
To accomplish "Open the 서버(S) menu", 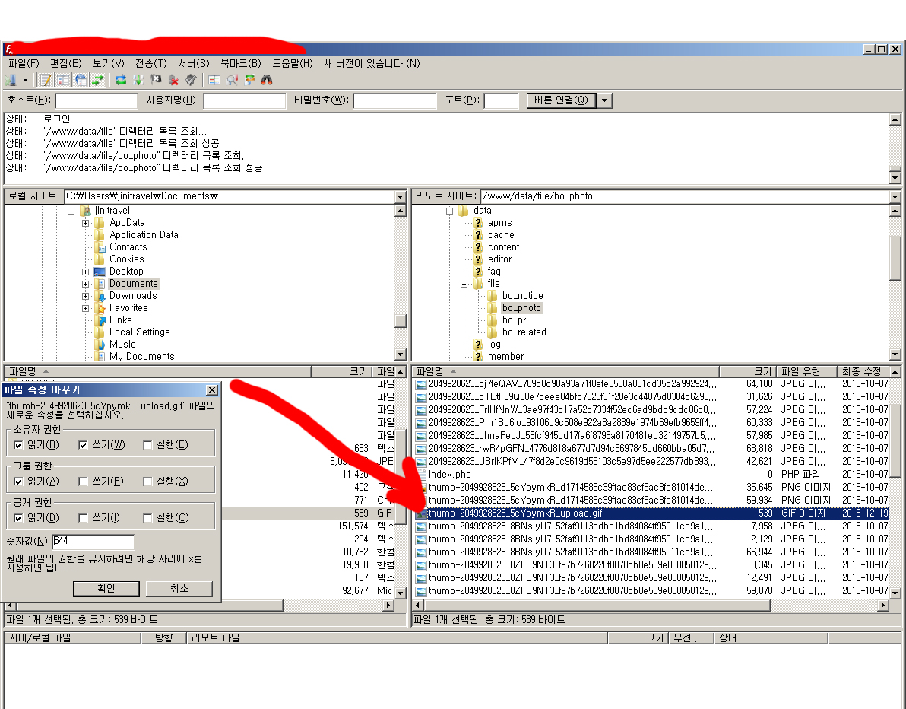I will point(194,64).
